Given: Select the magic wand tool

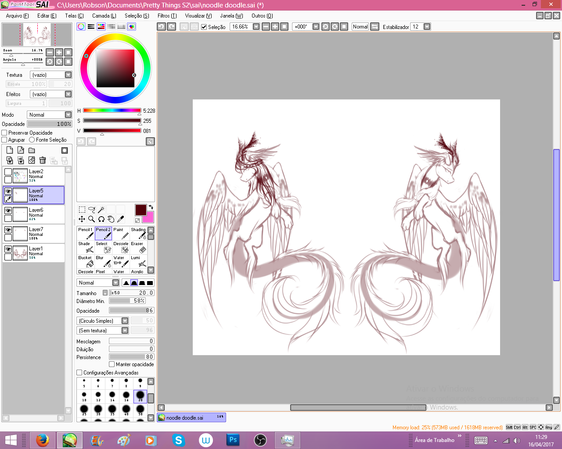Looking at the screenshot, I should point(101,210).
